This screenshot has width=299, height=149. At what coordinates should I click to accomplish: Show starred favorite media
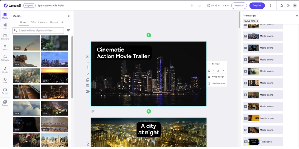[62, 22]
